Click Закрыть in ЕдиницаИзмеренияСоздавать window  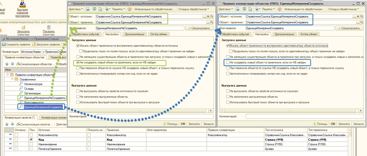[358, 124]
